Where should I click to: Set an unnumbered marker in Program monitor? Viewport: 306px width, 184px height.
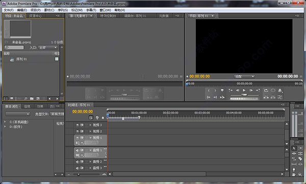click(x=222, y=90)
